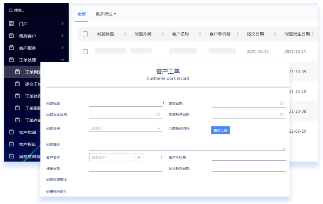Viewport: 323px width, 204px height.
Task: Click the 问题标题 input field
Action: 125,103
